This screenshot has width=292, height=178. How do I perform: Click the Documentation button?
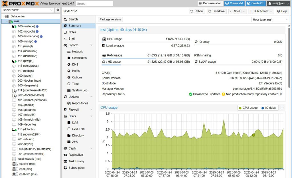point(210,3)
